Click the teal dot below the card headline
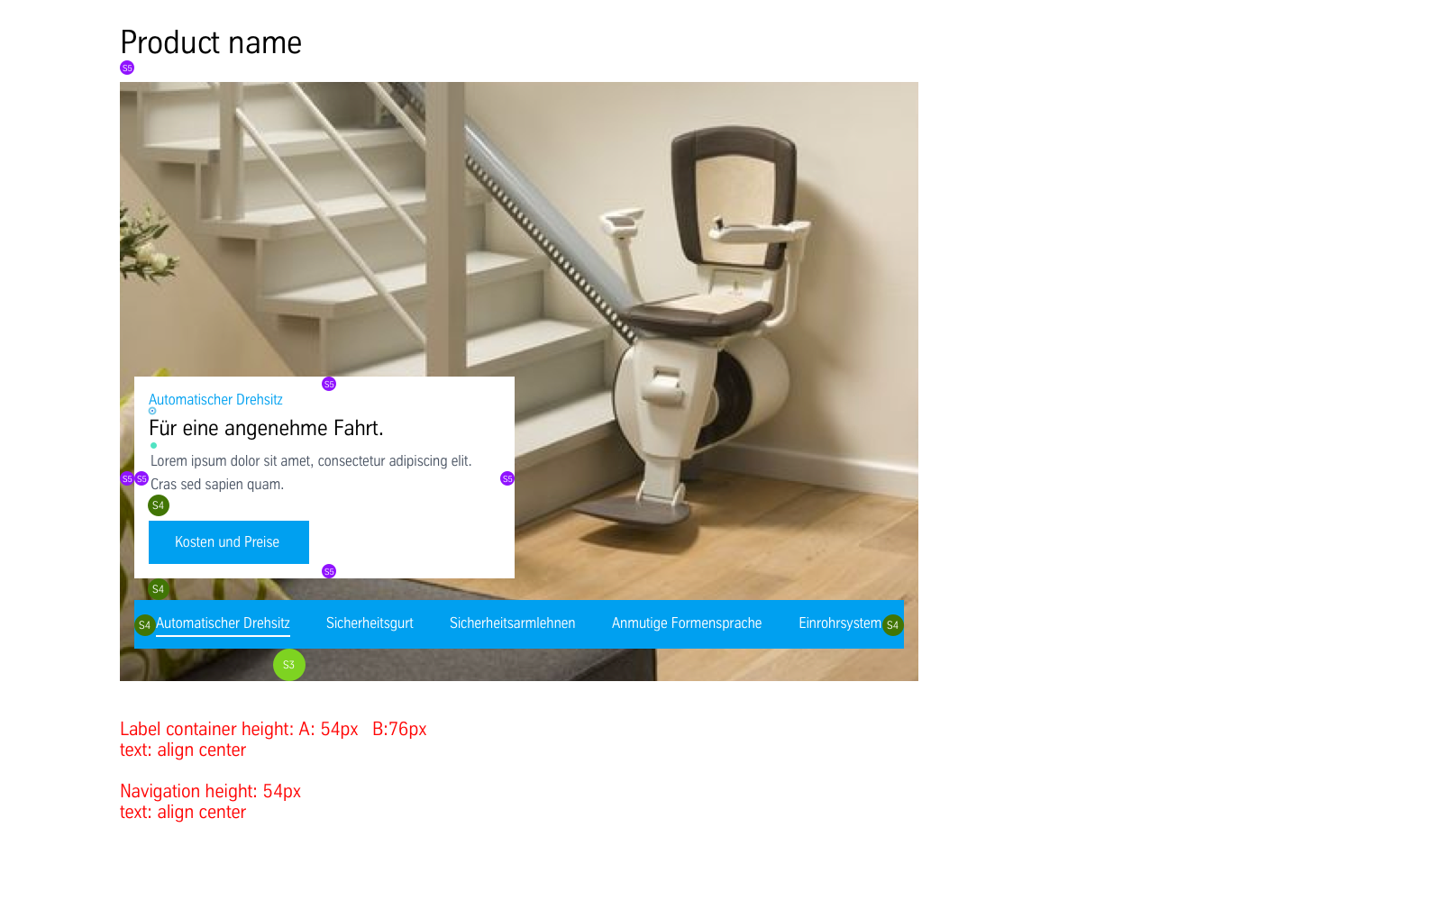Viewport: 1442px width, 909px height. tap(153, 445)
